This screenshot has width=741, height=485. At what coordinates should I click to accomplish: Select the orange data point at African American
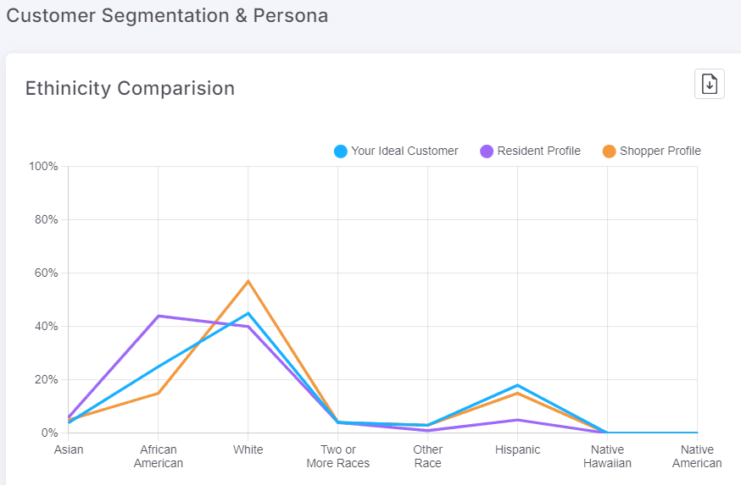[x=159, y=393]
